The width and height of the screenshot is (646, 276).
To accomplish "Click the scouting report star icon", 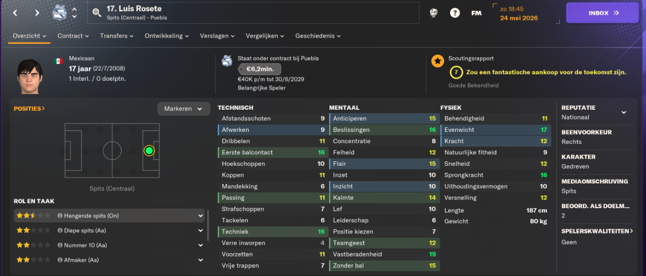I will tap(438, 61).
